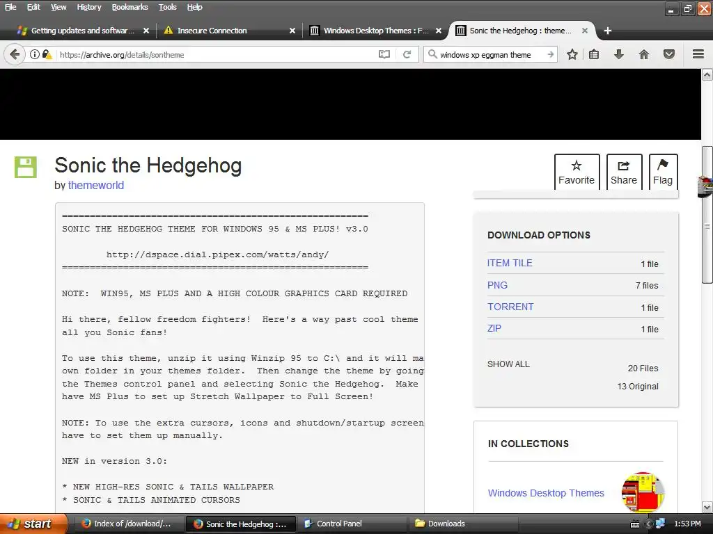Click the 13 Original files text
713x534 pixels.
tap(638, 387)
